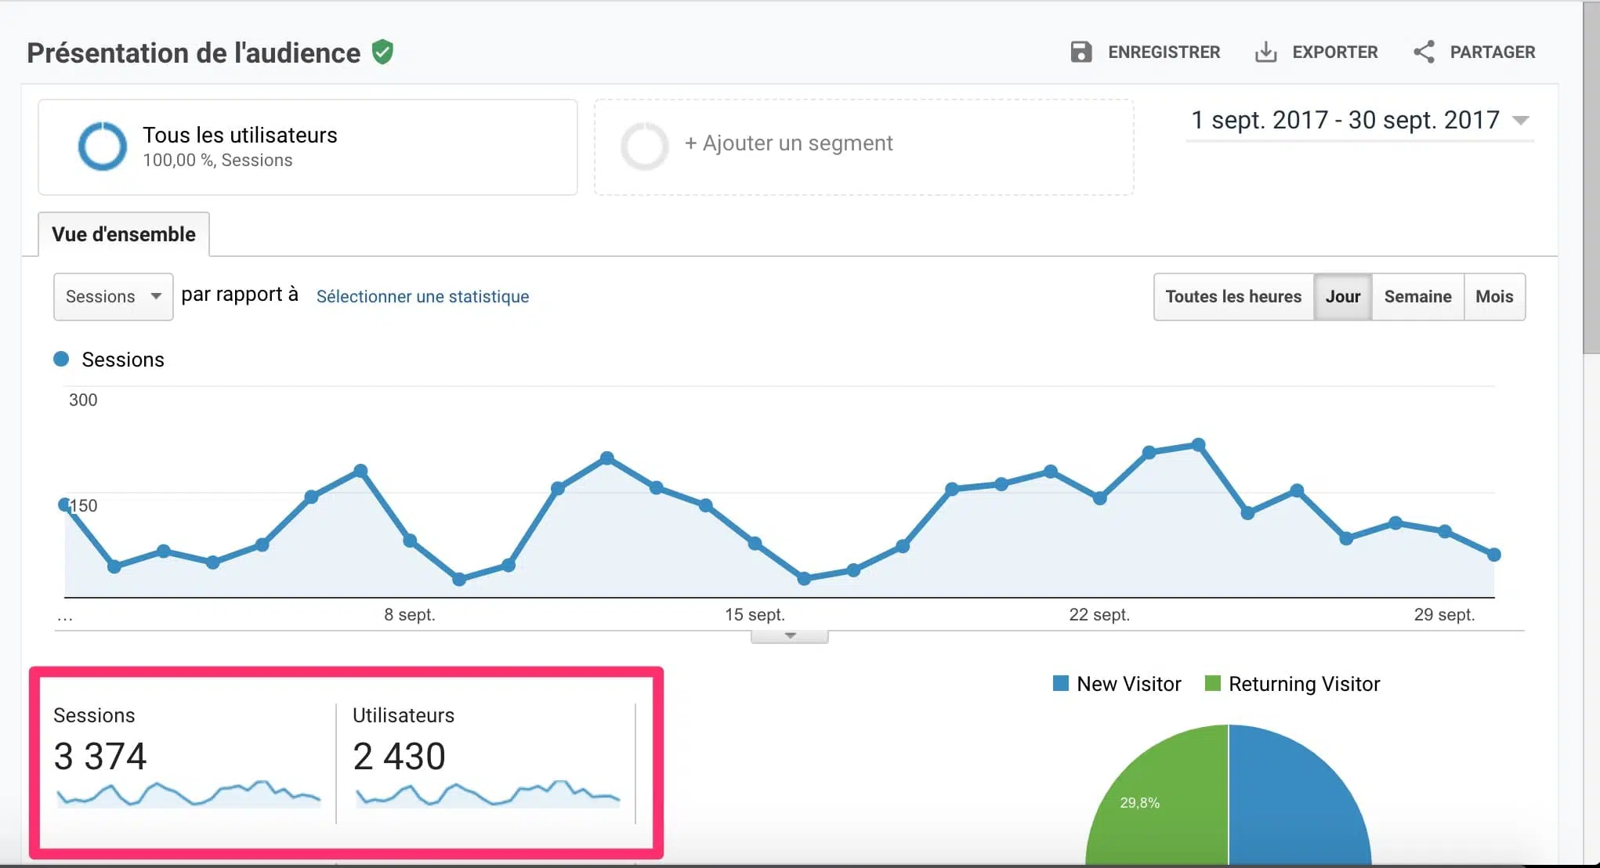Switch chart granularity to Jour
The width and height of the screenshot is (1600, 868).
click(1343, 296)
